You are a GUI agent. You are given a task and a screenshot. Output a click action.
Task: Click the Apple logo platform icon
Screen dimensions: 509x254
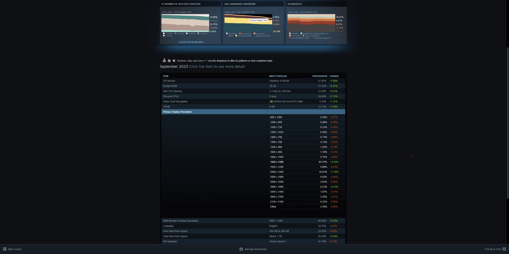(174, 60)
